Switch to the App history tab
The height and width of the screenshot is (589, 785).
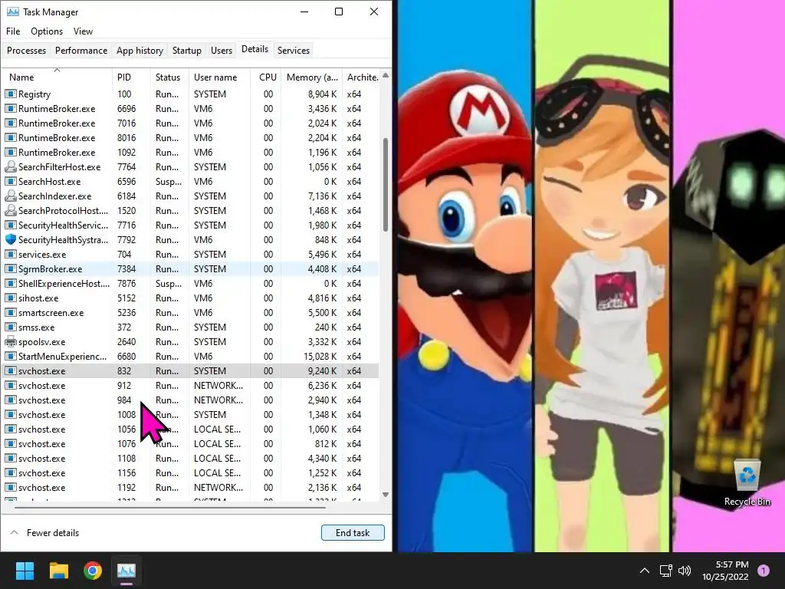click(140, 51)
